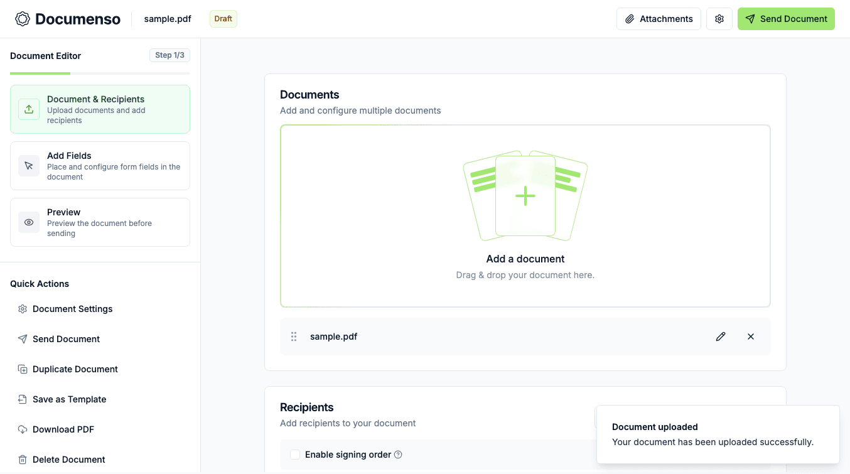Click the Draft status badge
This screenshot has height=474, width=850.
pos(223,19)
